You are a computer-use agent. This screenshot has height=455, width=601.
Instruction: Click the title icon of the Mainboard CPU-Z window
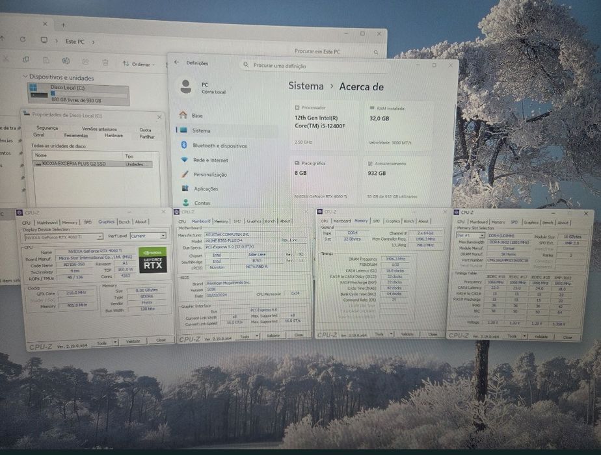click(x=177, y=212)
